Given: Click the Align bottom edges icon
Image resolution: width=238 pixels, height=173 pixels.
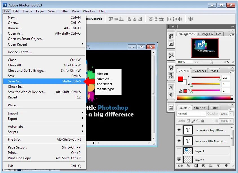Looking at the screenshot, I should click(121, 19).
